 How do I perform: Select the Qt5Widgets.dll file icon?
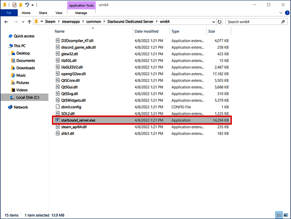point(58,100)
